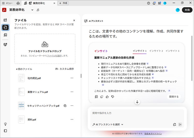The width and height of the screenshot is (194, 138).
Task: Click the send arrow icon
Action: [180, 125]
